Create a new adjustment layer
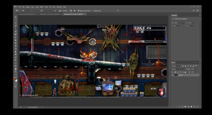Screen dimensions: 212x115 [x=188, y=107]
